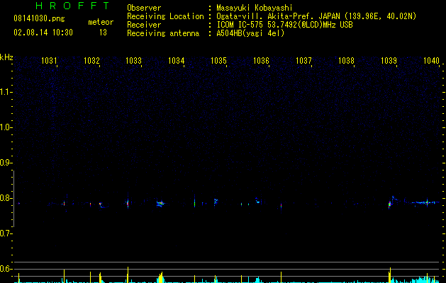
Task: Click the echo under the 1036 marker
Action: [257, 200]
